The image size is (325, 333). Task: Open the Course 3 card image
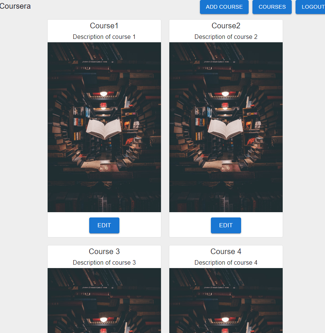[104, 301]
